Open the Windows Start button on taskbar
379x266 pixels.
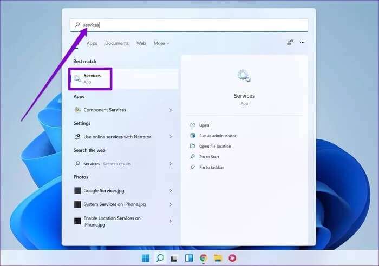coord(146,258)
